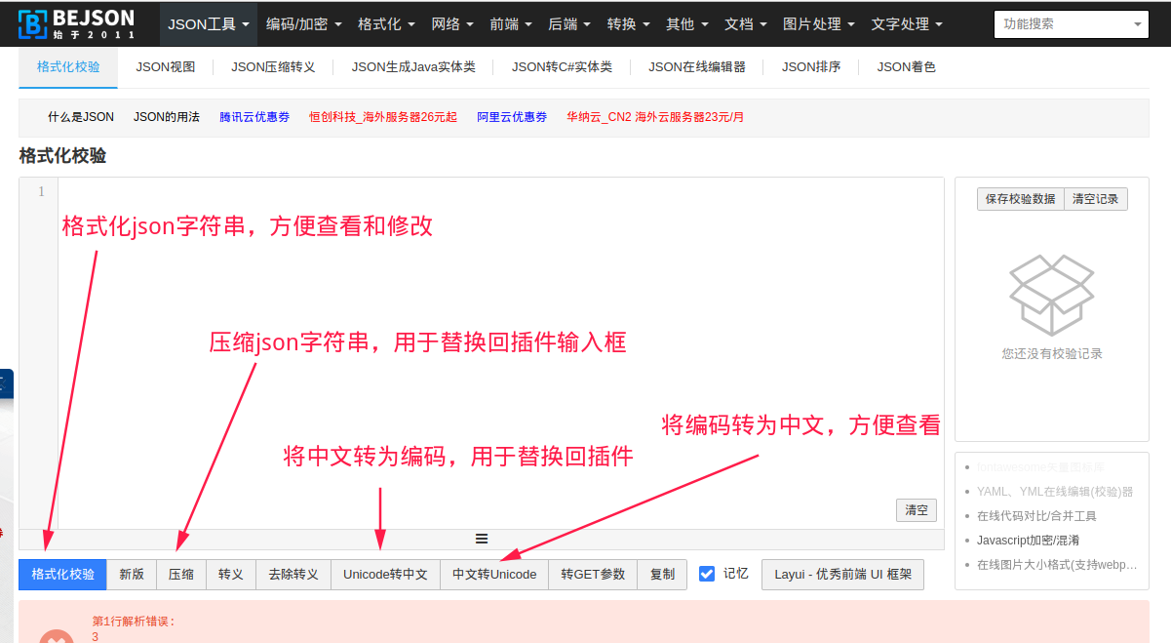Click the blue 格式化校验 button

(x=63, y=575)
